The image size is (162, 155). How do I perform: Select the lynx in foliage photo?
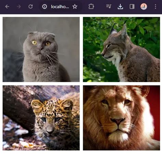click(121, 49)
